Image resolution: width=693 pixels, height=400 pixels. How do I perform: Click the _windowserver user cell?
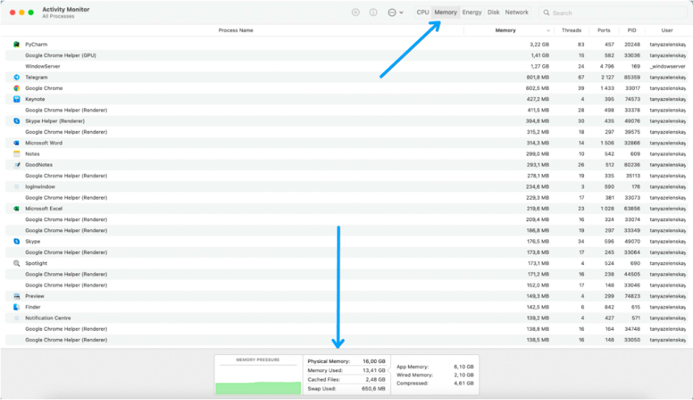[667, 66]
